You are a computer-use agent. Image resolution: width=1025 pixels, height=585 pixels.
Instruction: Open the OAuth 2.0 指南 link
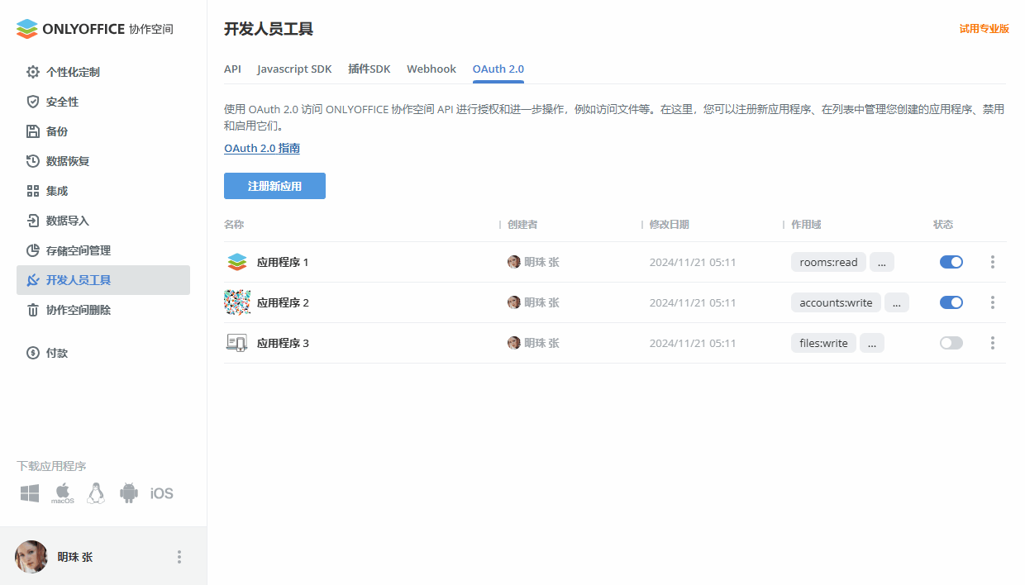tap(262, 149)
